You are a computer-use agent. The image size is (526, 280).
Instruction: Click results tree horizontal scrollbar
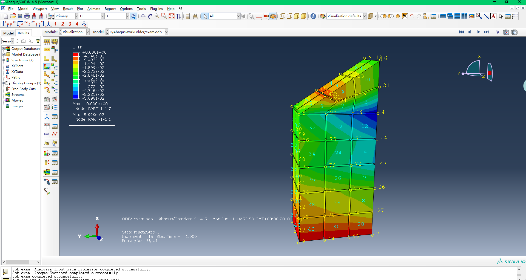(21, 262)
